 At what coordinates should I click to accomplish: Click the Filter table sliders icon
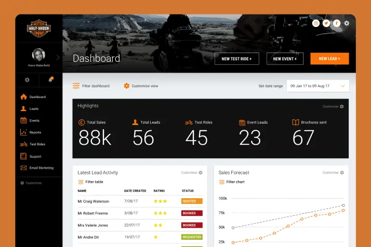81,182
